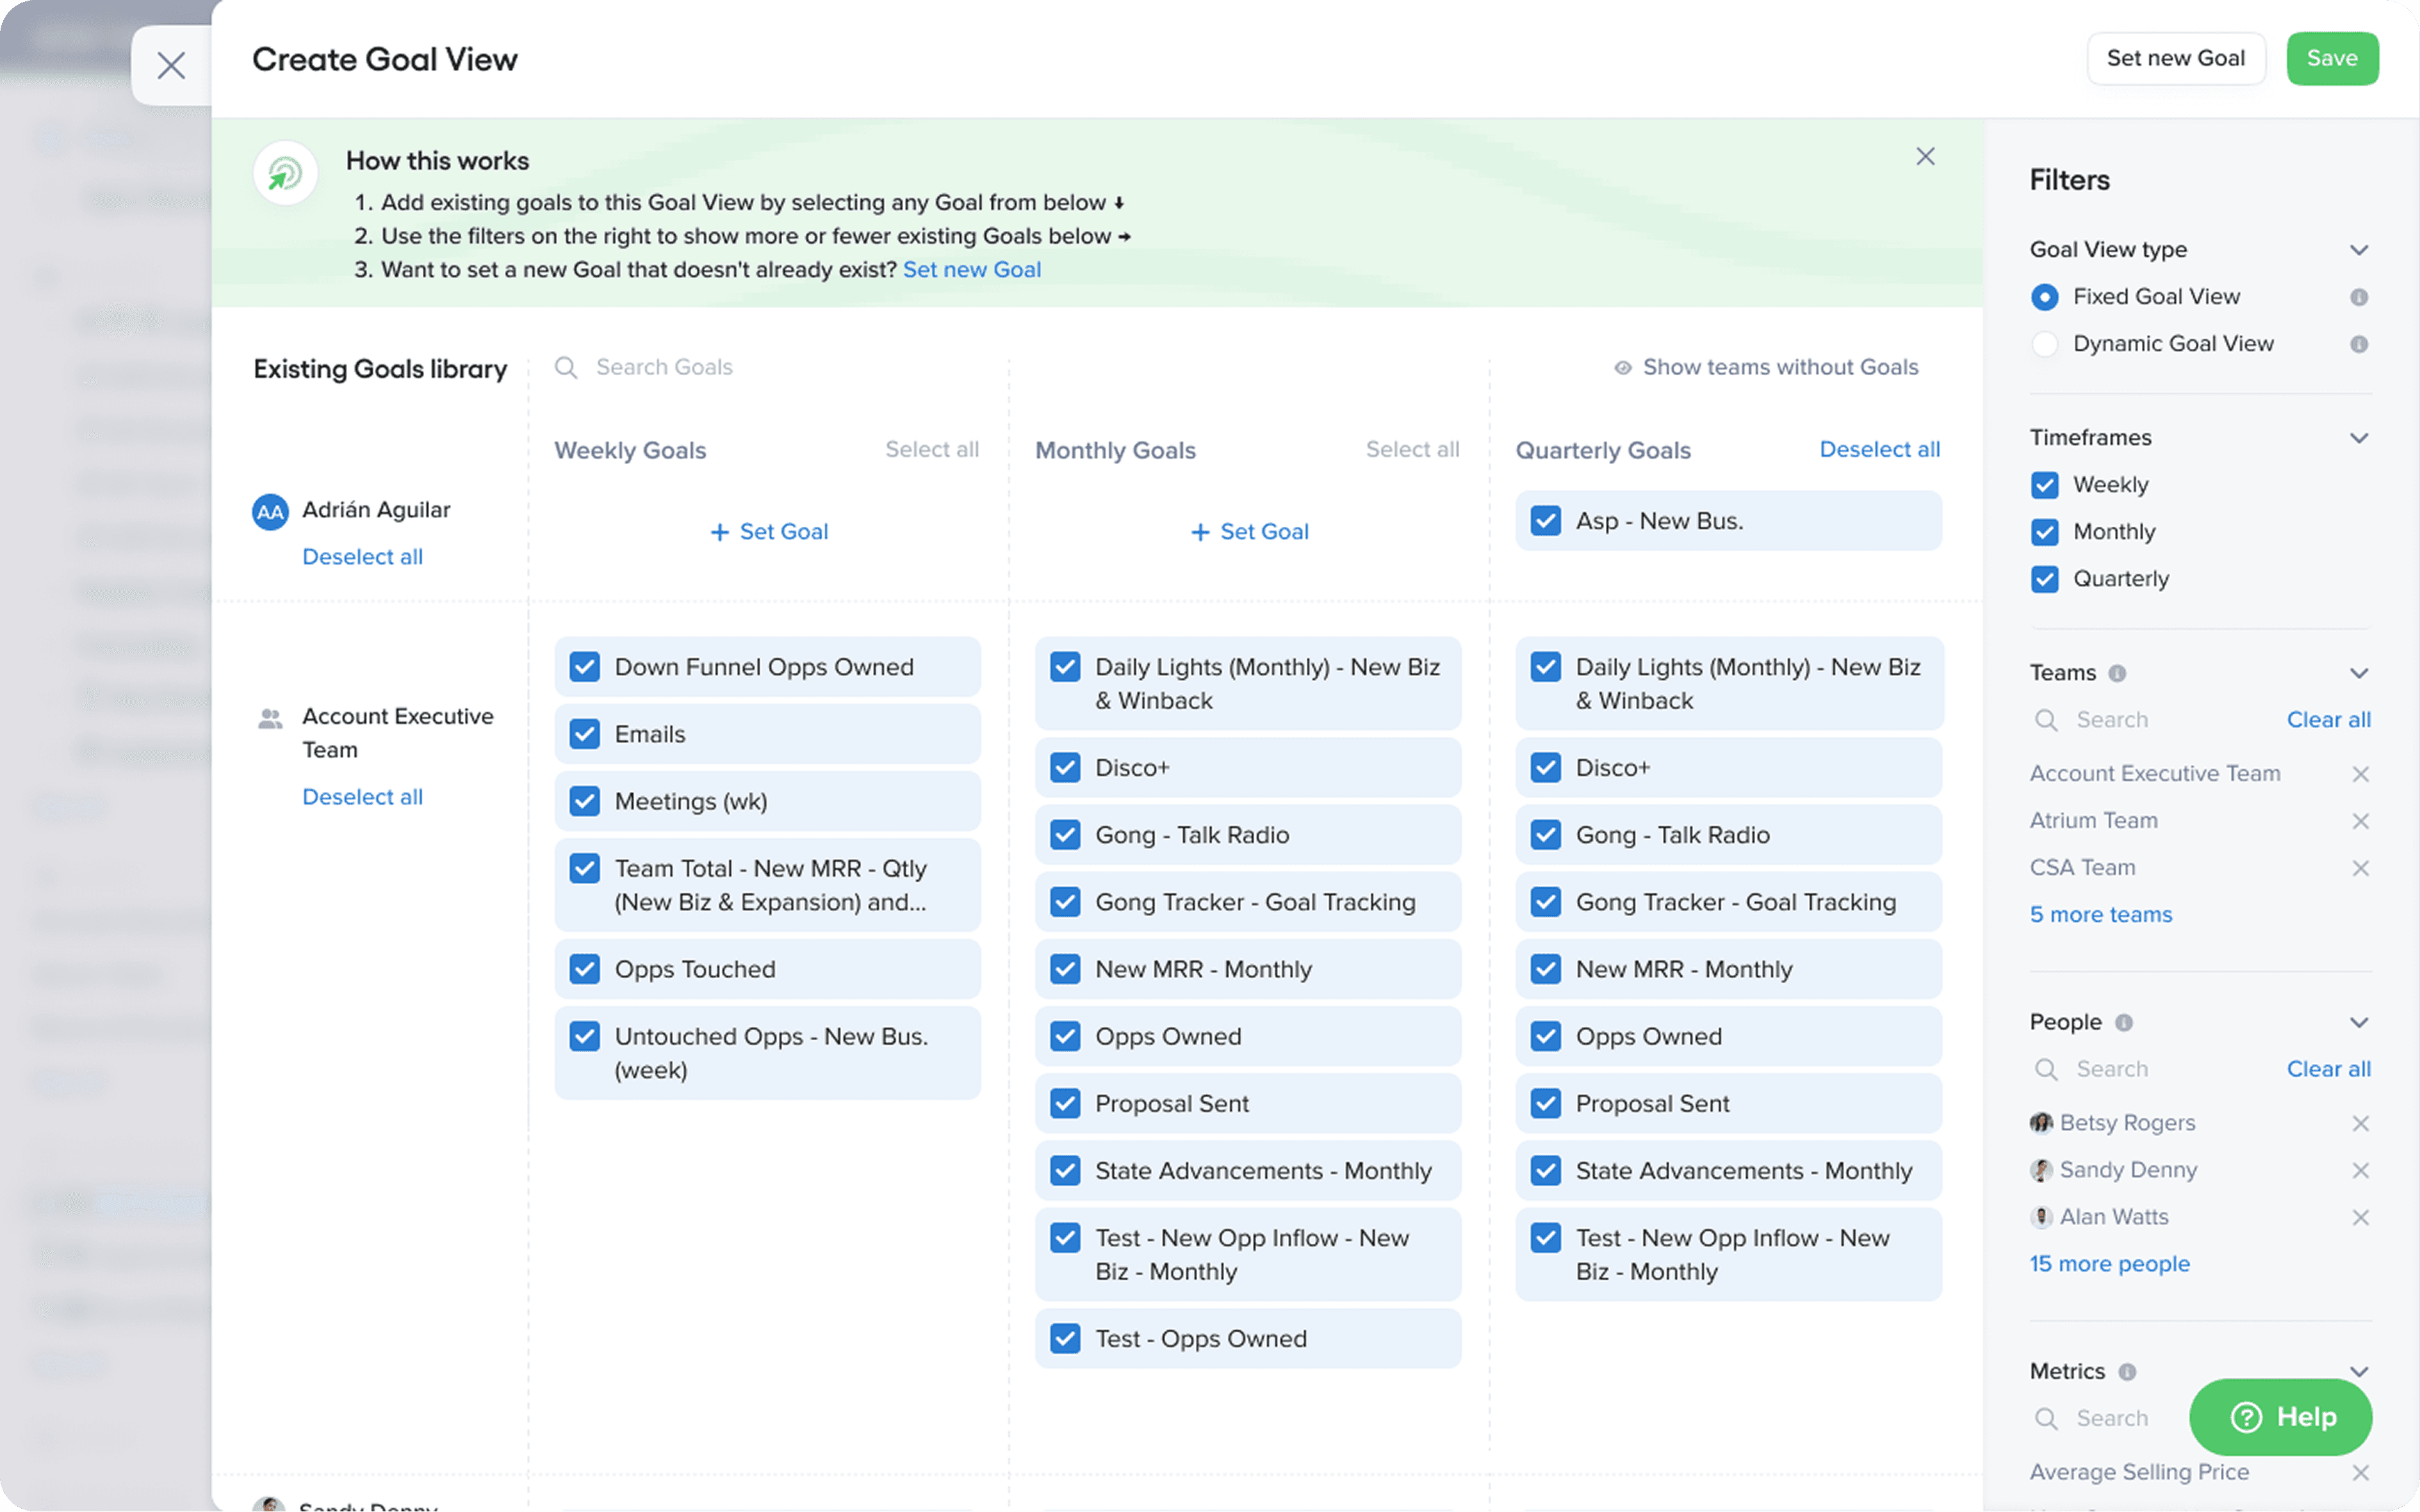The image size is (2420, 1512).
Task: Remove Alan Watts from People filter
Action: click(2360, 1217)
